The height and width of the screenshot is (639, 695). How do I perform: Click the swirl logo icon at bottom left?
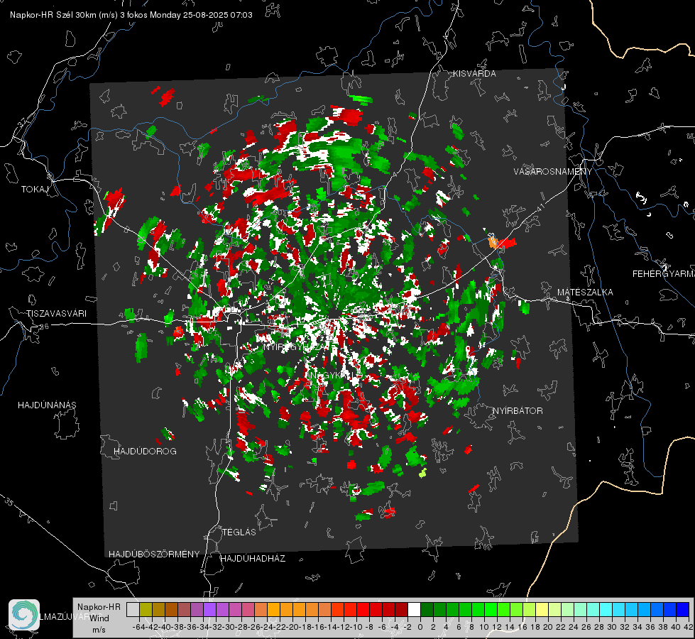[x=24, y=615]
